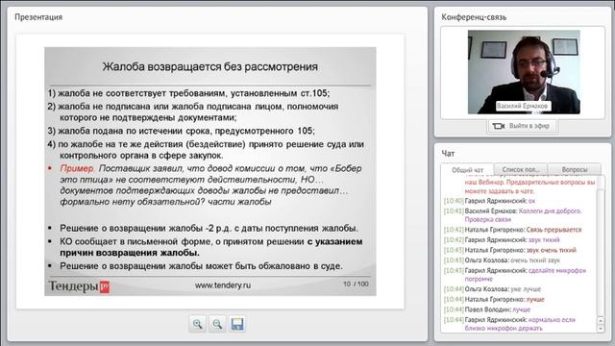Click Наталья Григоренко's message 'звук очень тихий'
This screenshot has height=346, width=615.
(x=551, y=250)
